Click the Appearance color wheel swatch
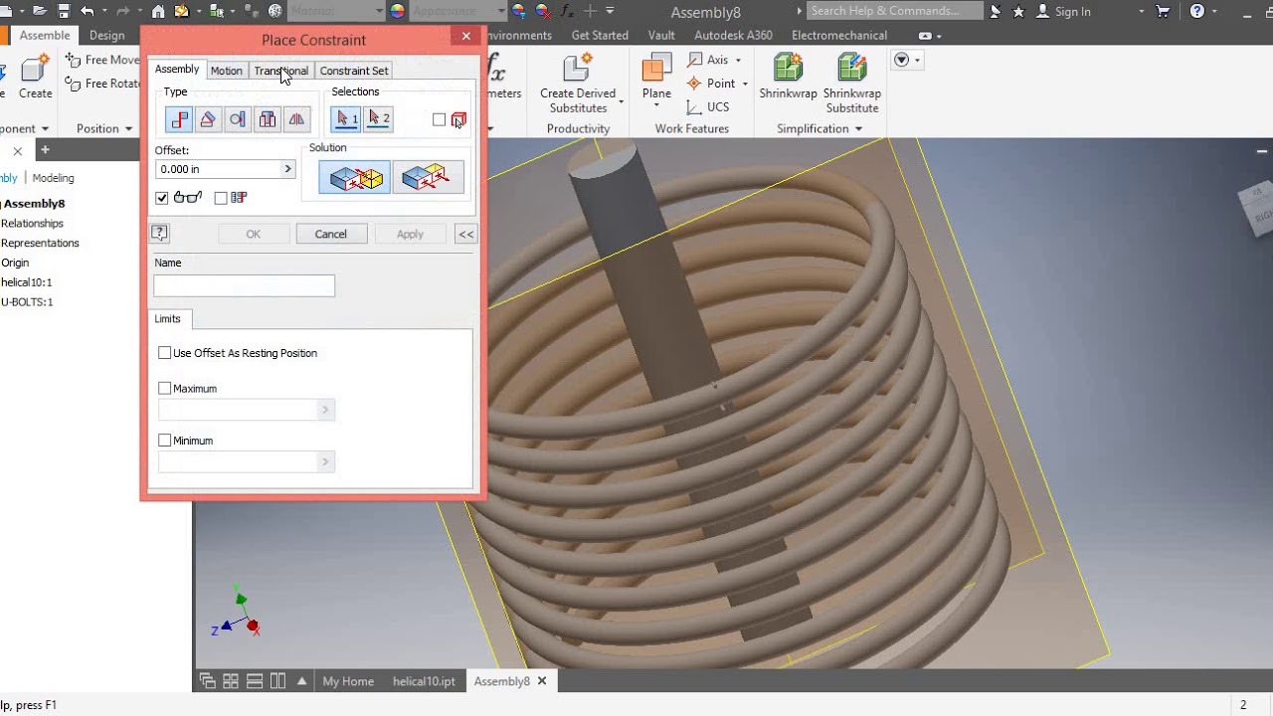This screenshot has width=1273, height=716. 398,11
